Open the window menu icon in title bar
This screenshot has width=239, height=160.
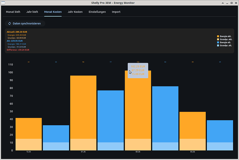coord(3,3)
